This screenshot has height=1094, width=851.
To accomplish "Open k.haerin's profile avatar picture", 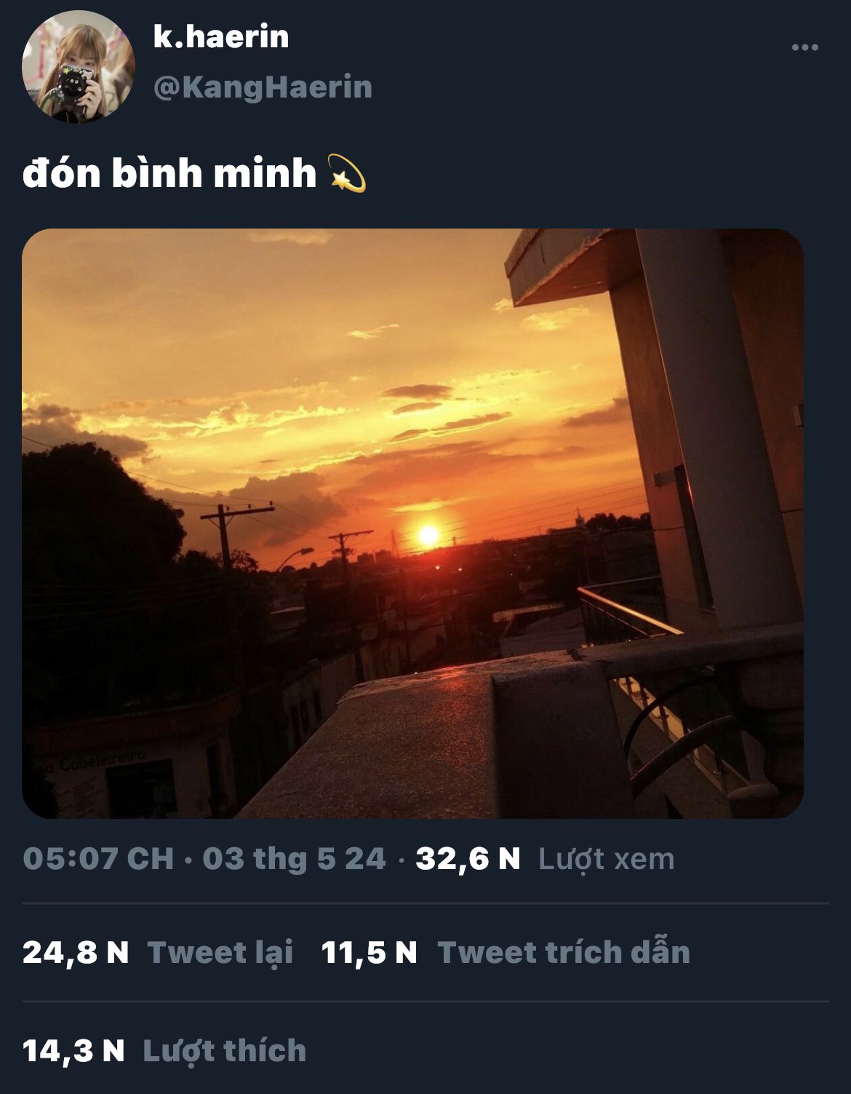I will (x=79, y=66).
